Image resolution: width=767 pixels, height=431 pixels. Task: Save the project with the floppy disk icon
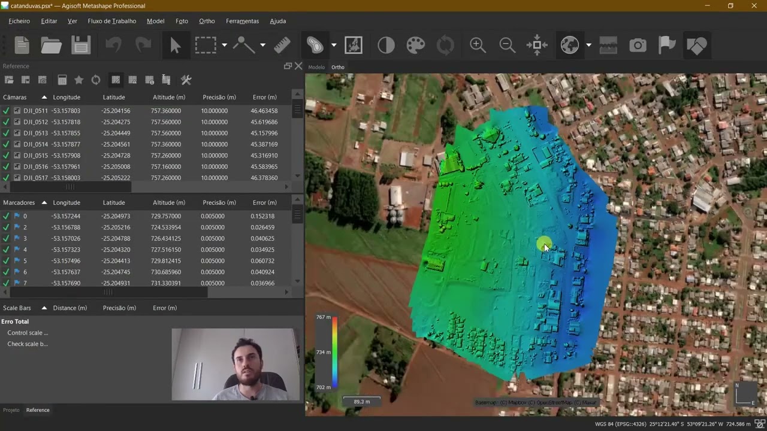coord(81,45)
